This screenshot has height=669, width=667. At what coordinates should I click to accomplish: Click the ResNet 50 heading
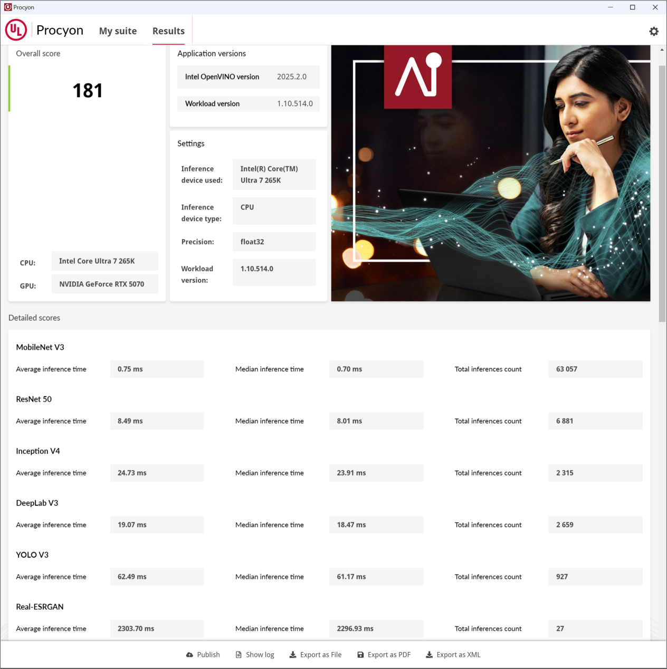pyautogui.click(x=34, y=399)
